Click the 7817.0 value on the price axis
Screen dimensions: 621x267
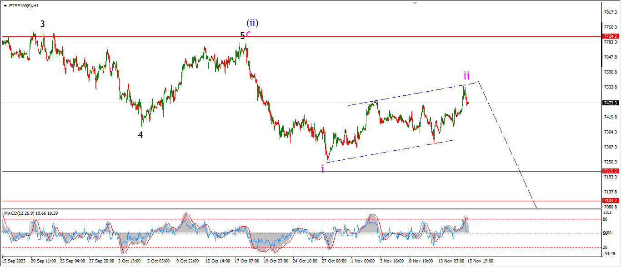pyautogui.click(x=610, y=12)
